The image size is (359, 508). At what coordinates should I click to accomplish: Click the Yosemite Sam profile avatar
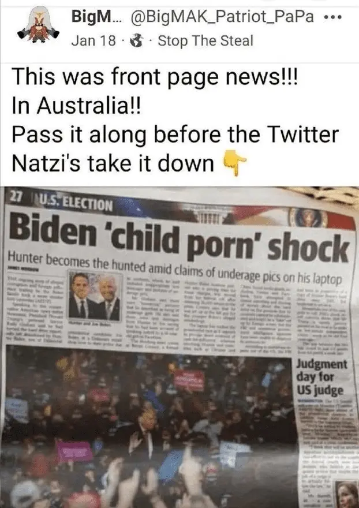[38, 25]
